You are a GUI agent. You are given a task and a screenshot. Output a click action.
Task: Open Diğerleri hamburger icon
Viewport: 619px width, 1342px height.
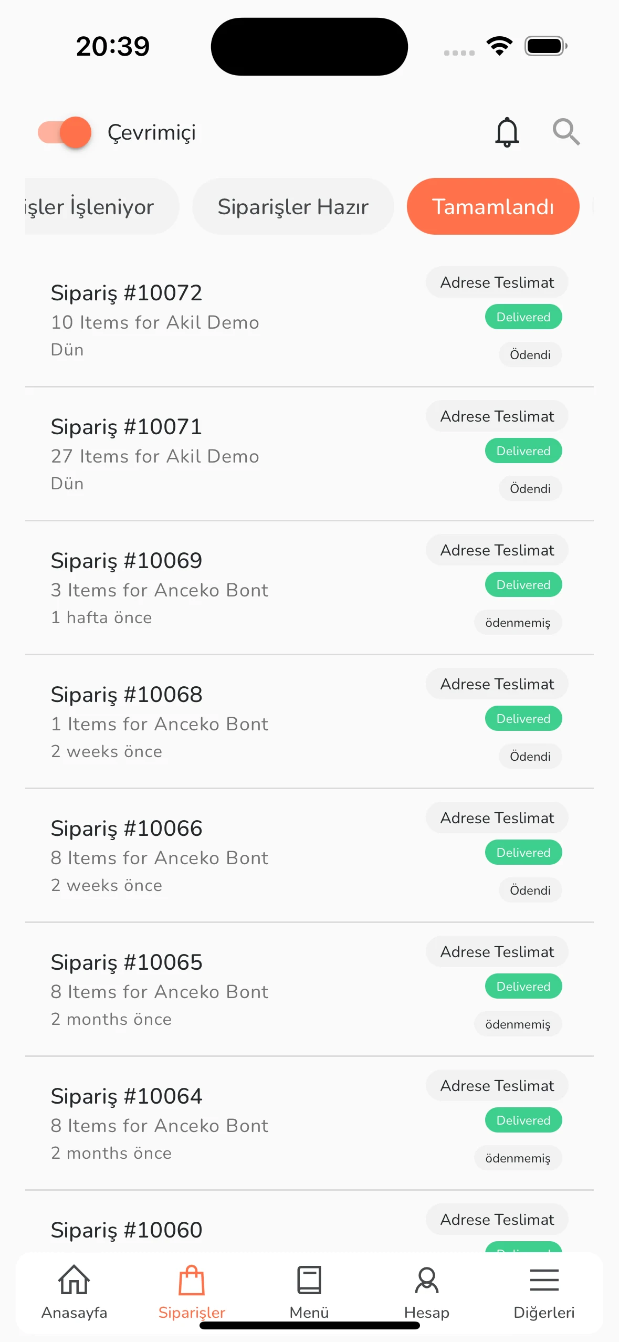[544, 1280]
